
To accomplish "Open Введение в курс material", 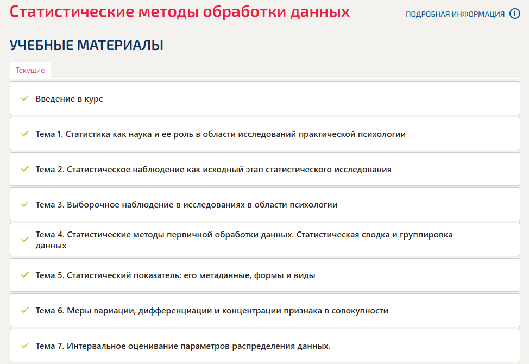I will [265, 98].
